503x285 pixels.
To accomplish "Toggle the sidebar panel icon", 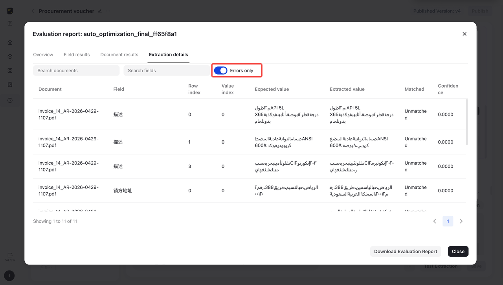I will pos(10,23).
